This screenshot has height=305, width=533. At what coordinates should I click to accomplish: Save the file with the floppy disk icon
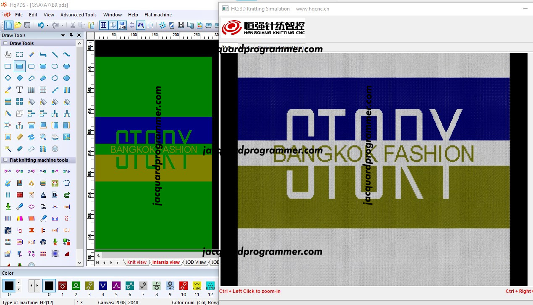(x=27, y=25)
